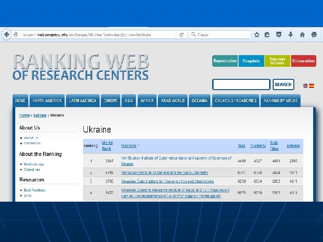Viewport: 323px width, 242px height.
Task: Click the globe site identity icon
Action: (16, 35)
